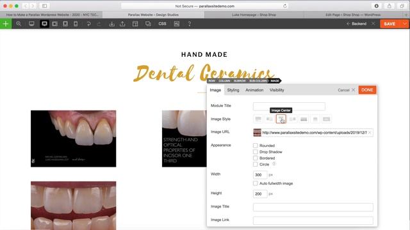Click the green plus add-module button
Viewport: 410px width, 230px height.
[6, 24]
